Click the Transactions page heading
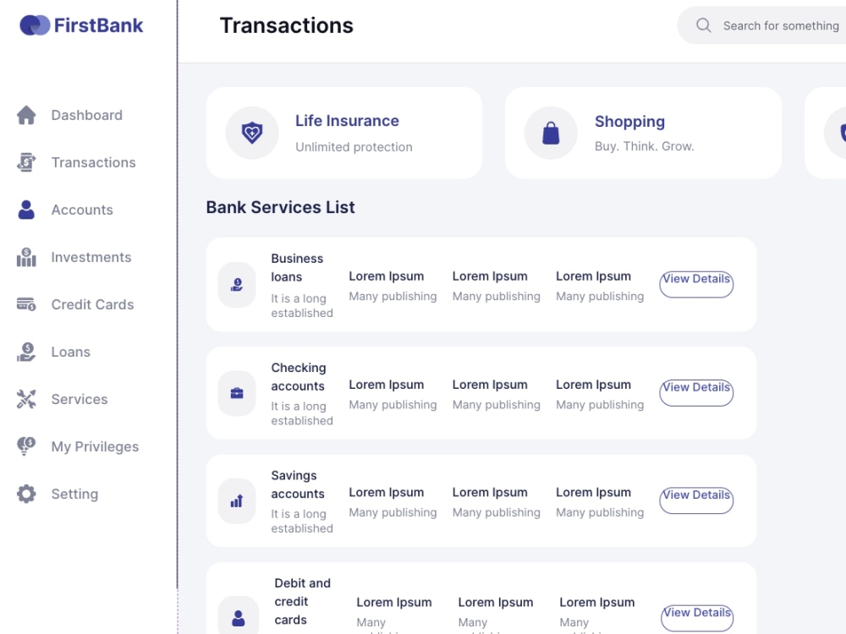Viewport: 846px width, 634px height. (x=287, y=25)
